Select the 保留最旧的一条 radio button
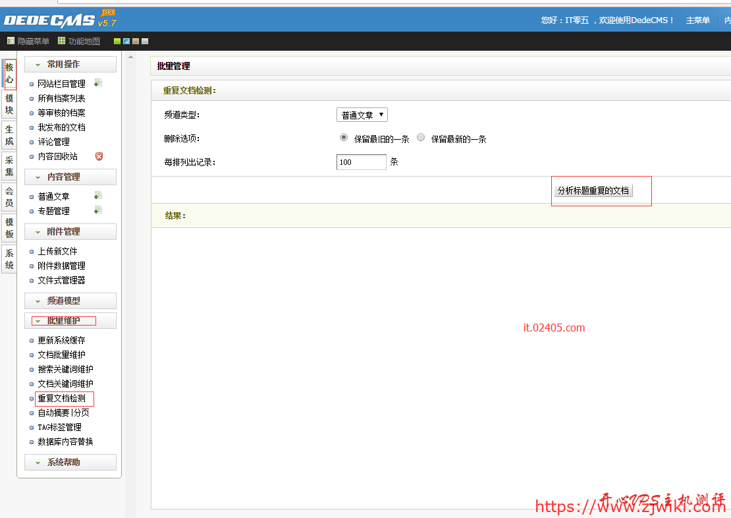 click(343, 136)
